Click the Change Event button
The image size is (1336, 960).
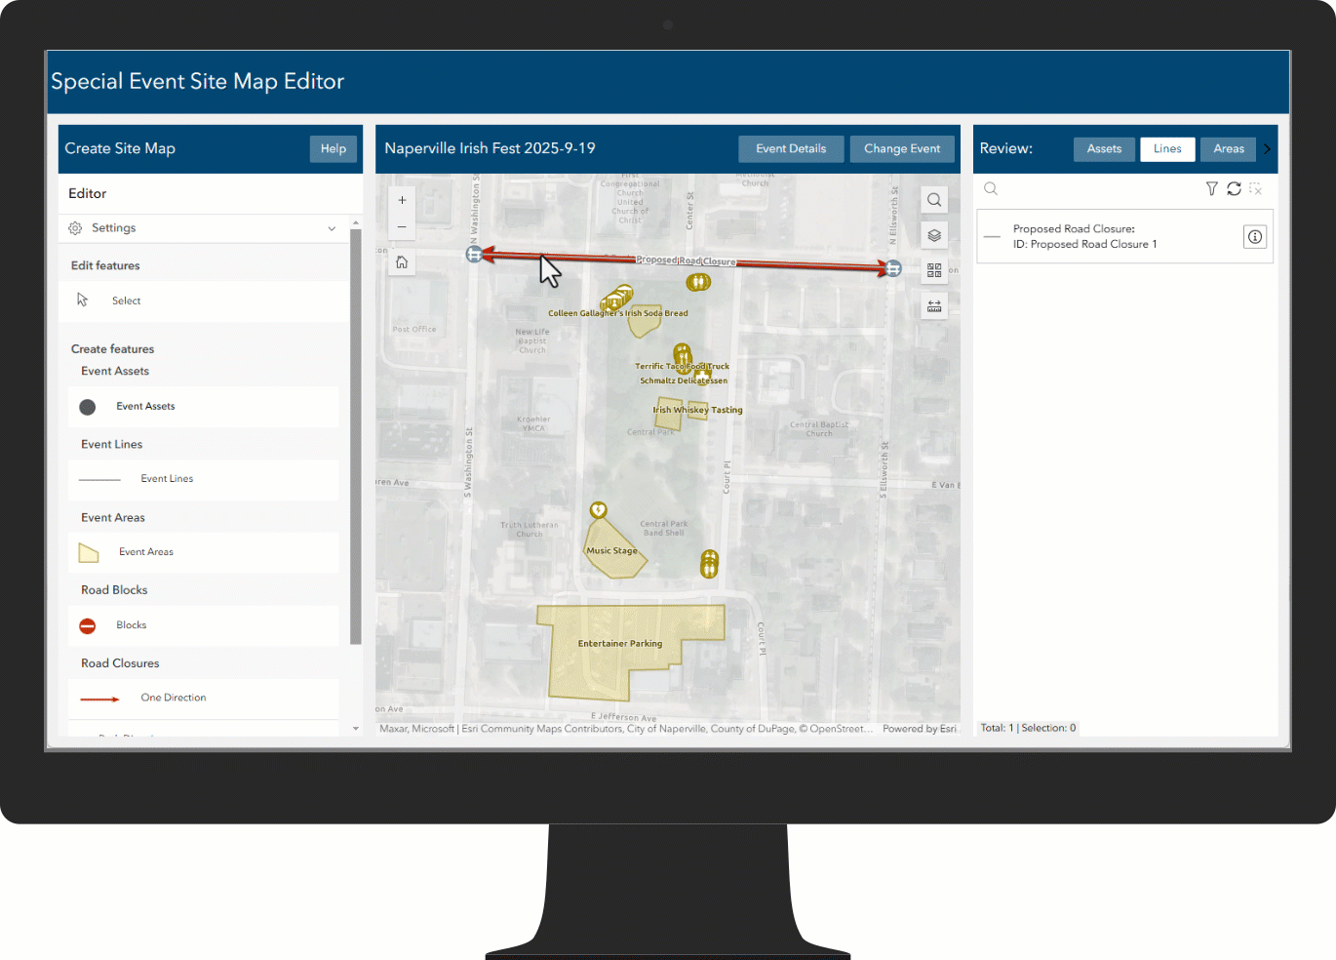click(x=902, y=148)
